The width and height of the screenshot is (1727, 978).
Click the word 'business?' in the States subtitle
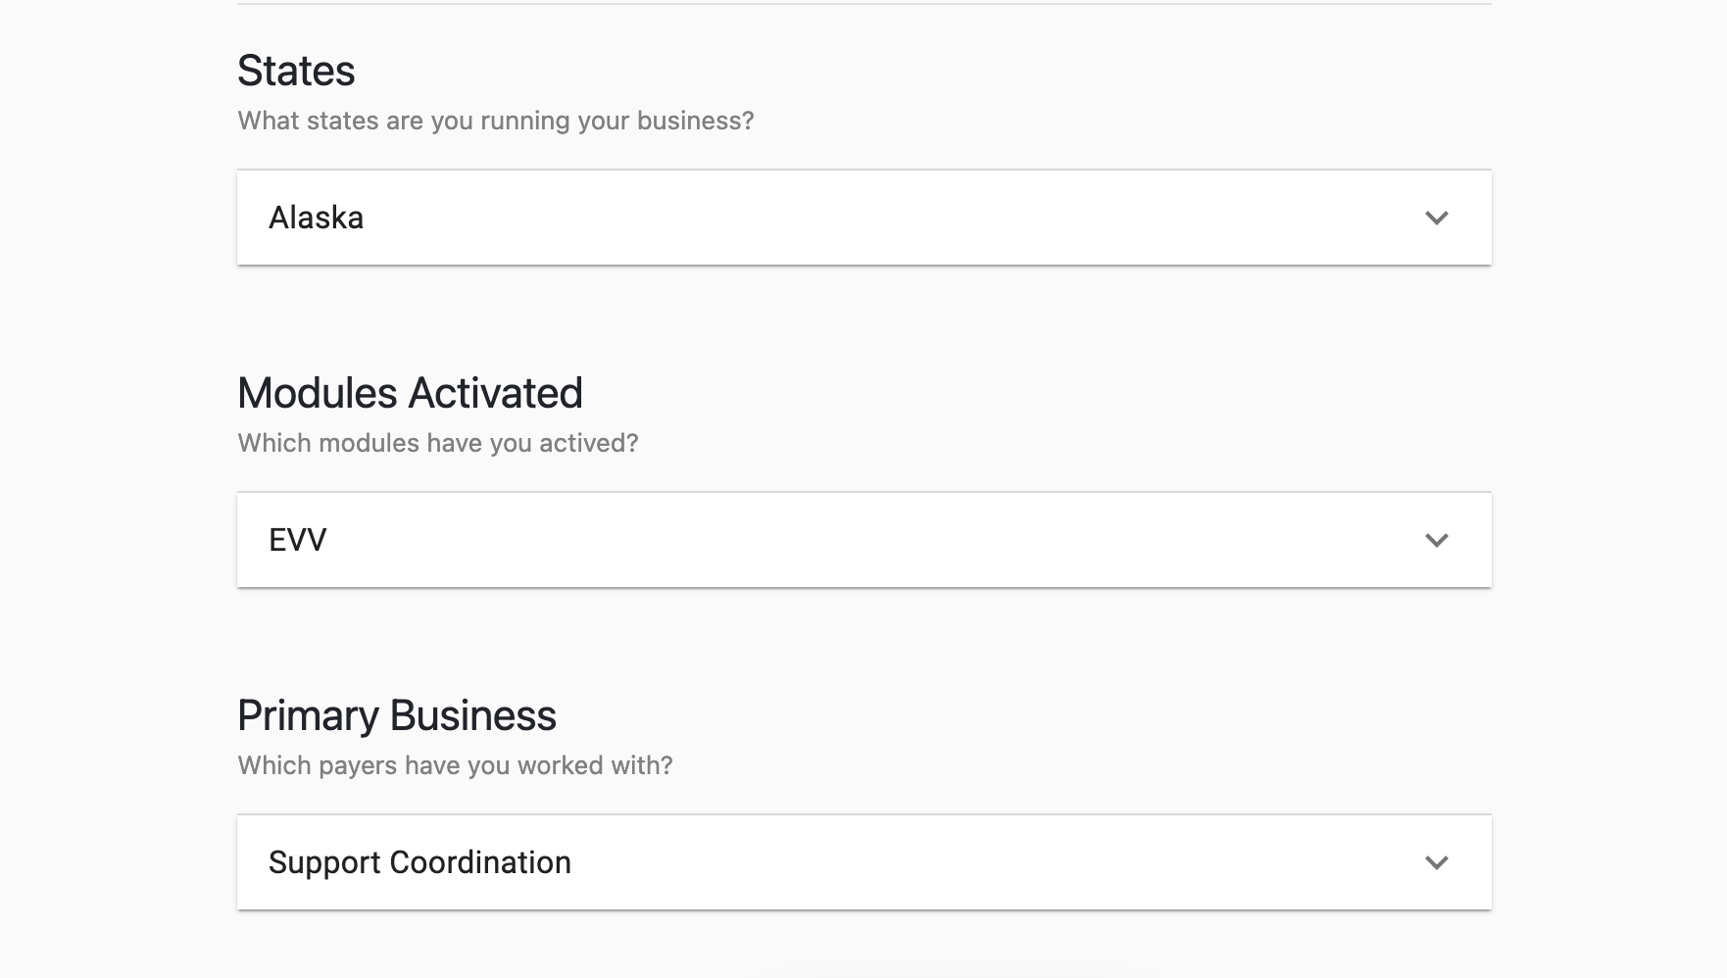click(695, 121)
